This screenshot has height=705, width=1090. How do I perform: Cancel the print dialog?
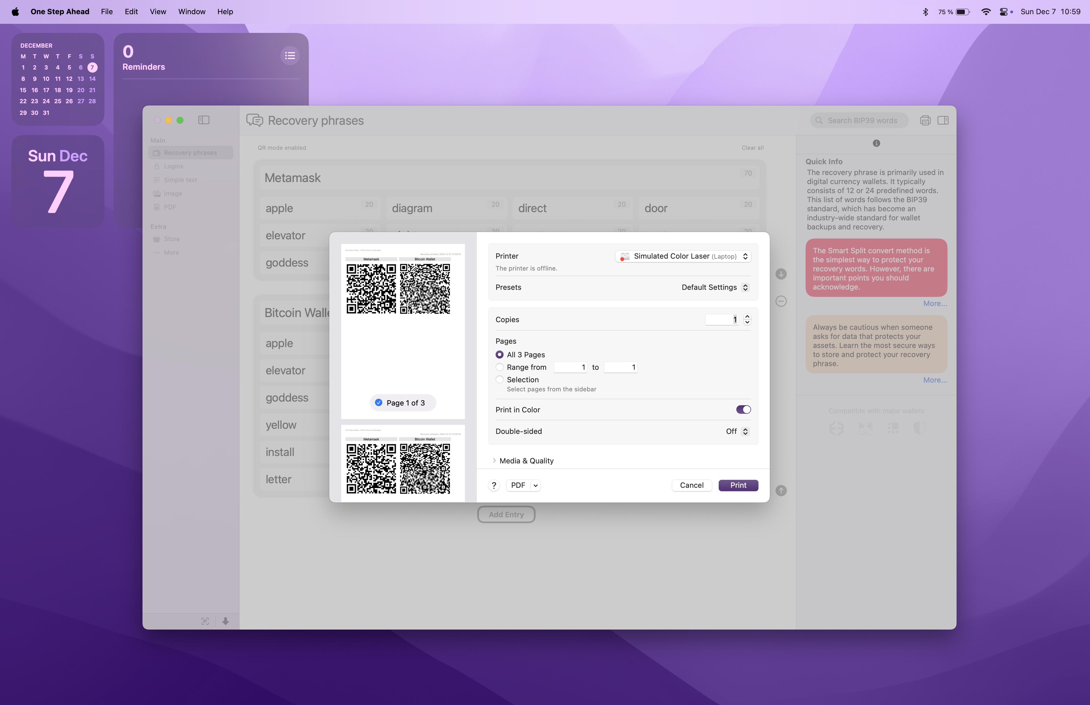tap(691, 486)
